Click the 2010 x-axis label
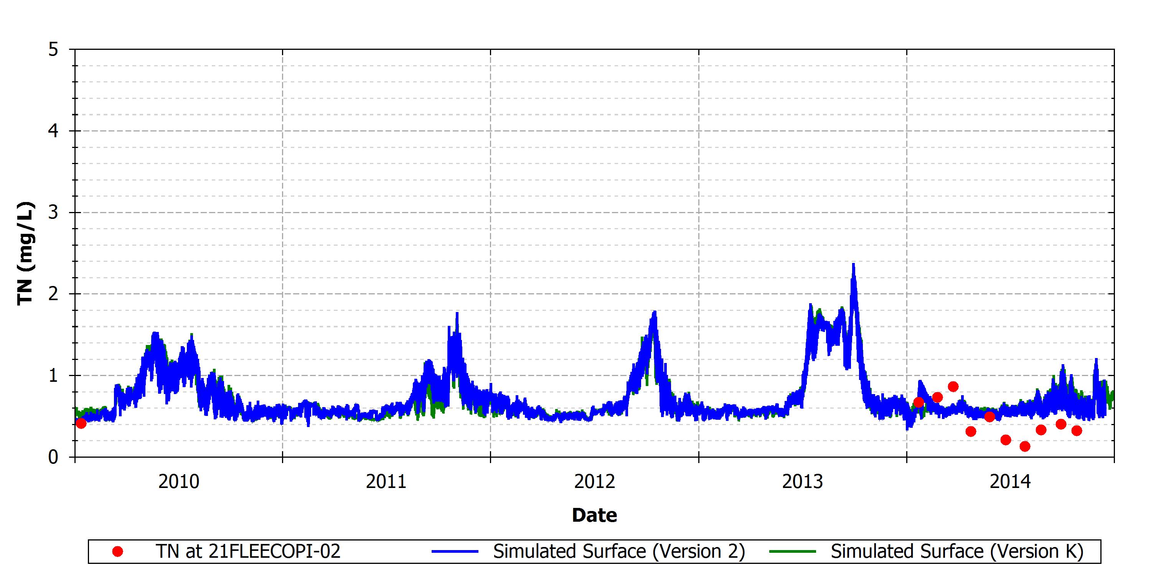 tap(179, 482)
